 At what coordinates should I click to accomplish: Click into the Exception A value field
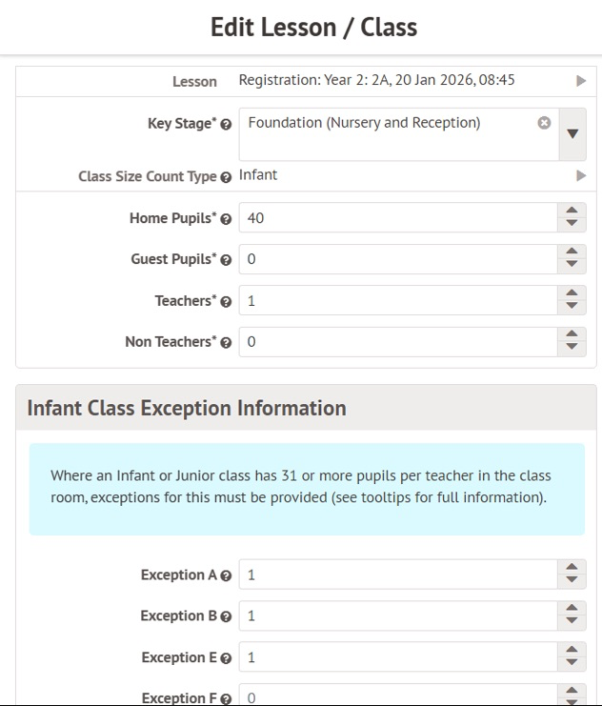(x=395, y=575)
